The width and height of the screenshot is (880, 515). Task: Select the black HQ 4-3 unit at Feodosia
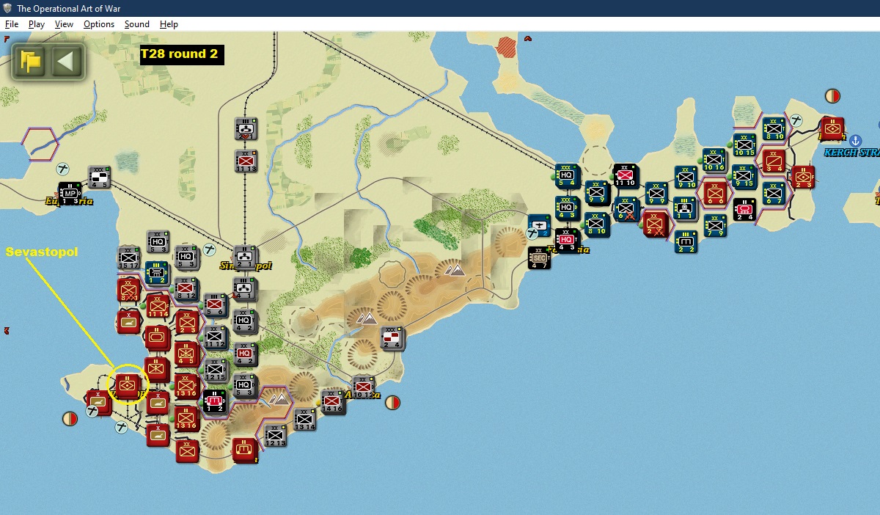566,241
